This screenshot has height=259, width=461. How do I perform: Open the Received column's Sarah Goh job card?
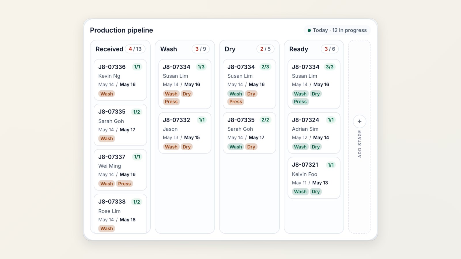[x=120, y=125]
